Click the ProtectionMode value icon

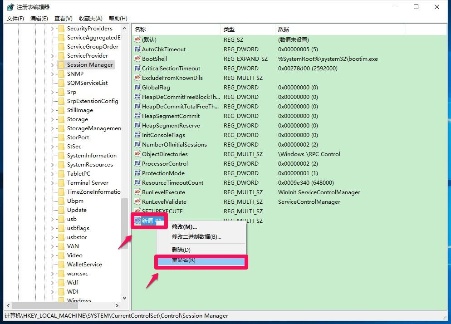(x=138, y=173)
